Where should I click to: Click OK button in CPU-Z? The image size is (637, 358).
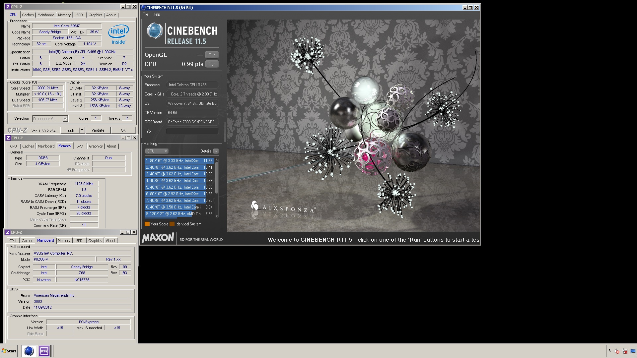(123, 130)
